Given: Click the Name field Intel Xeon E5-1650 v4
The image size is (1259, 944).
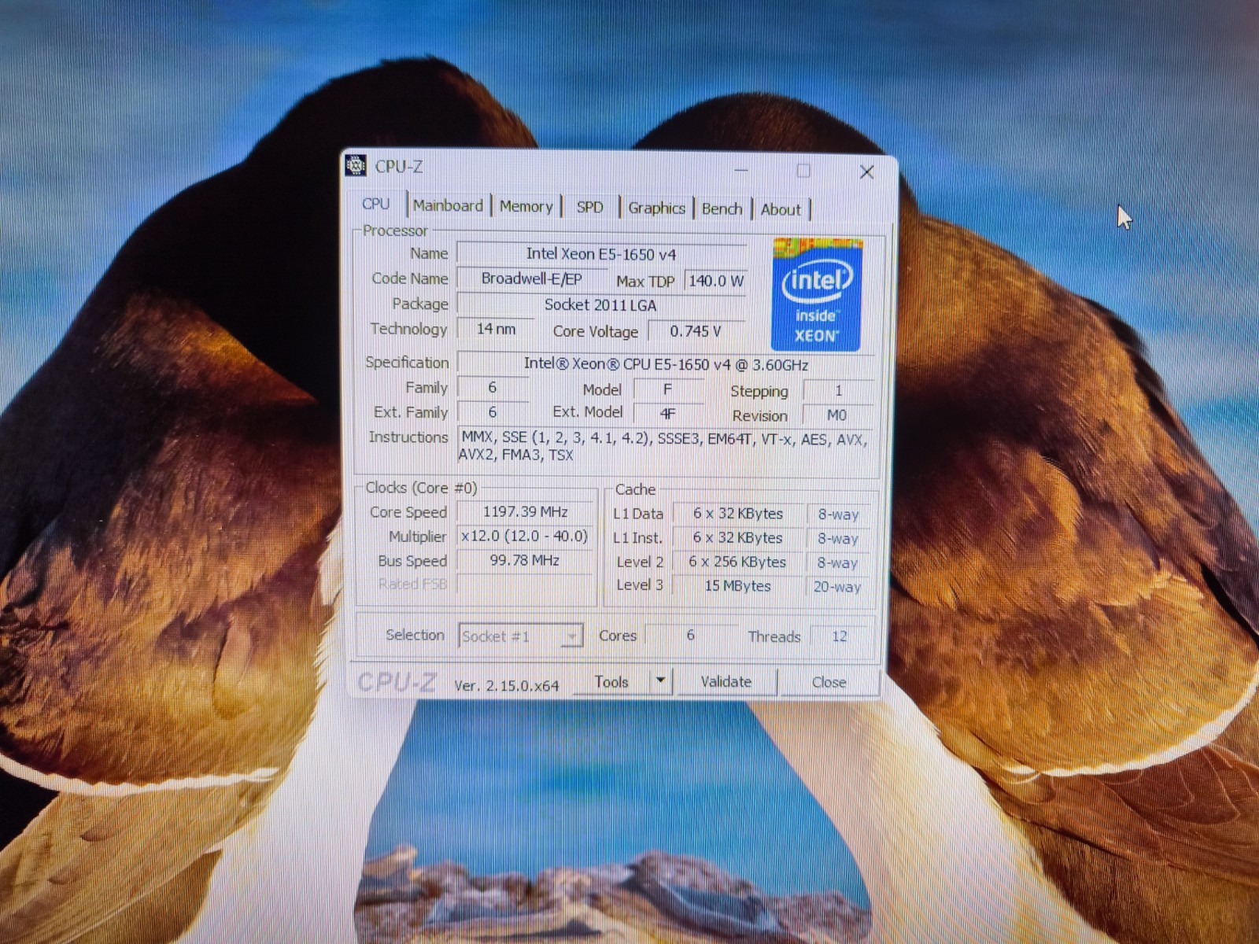Looking at the screenshot, I should (x=601, y=254).
